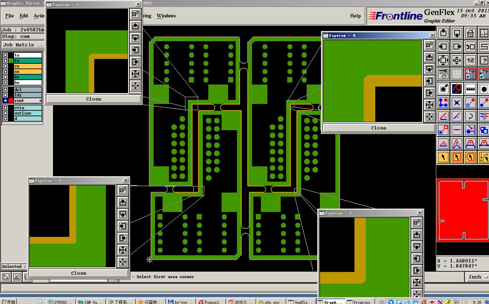This screenshot has height=304, width=489.
Task: Select the plain arrow selection tool
Action: [443, 157]
